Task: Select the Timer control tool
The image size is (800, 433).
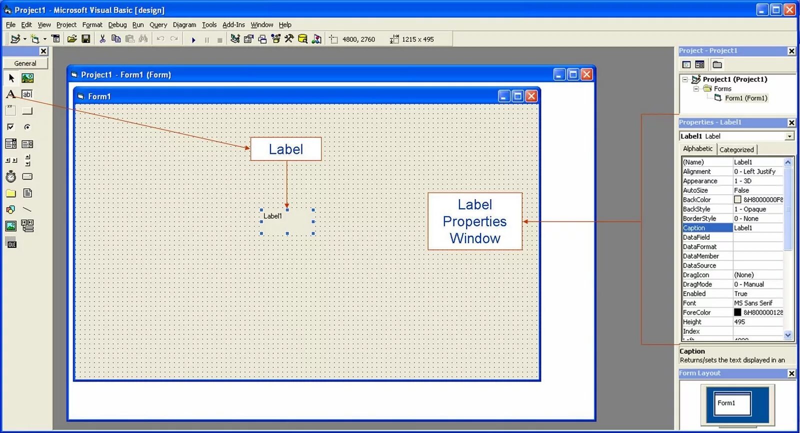Action: pos(11,176)
